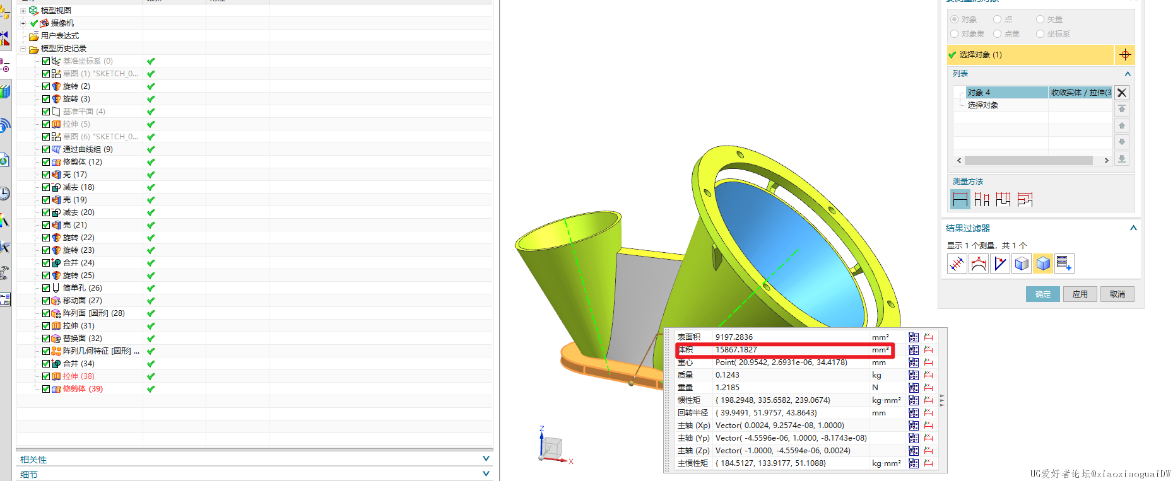Click the XYZ view triad in the viewport
Viewport: 1173px width, 481px height.
tap(553, 448)
